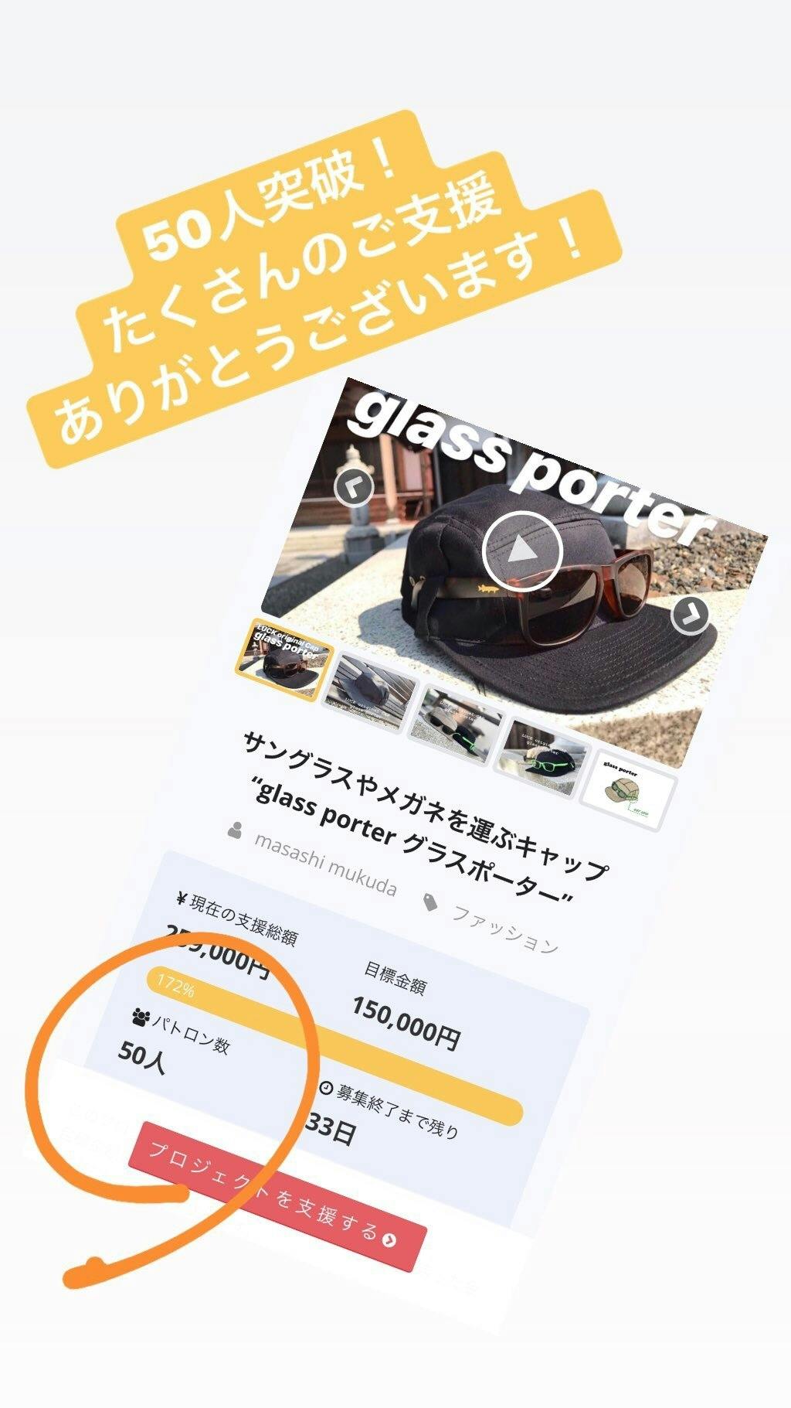The height and width of the screenshot is (1408, 791).
Task: Click the user icon beside masashi mukuda
Action: click(x=236, y=831)
